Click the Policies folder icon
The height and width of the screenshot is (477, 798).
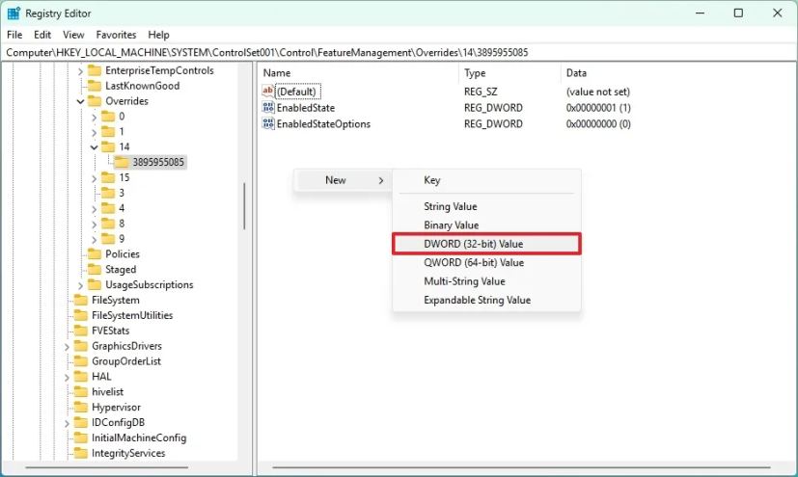[95, 254]
